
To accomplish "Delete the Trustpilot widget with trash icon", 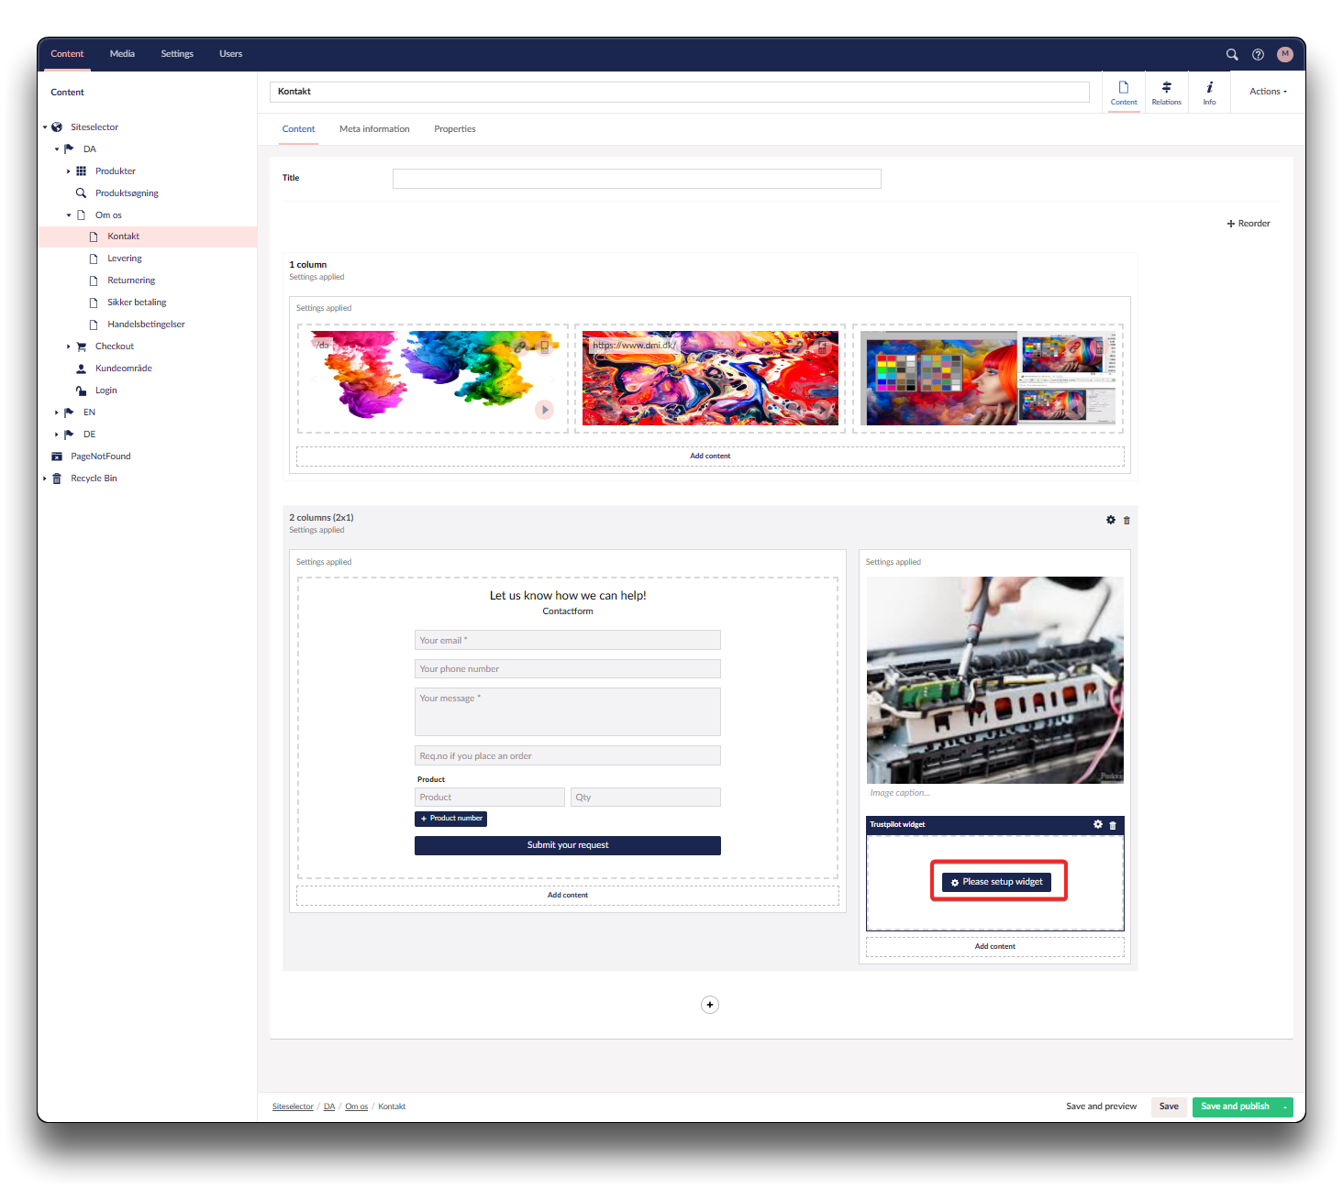I will tap(1113, 825).
